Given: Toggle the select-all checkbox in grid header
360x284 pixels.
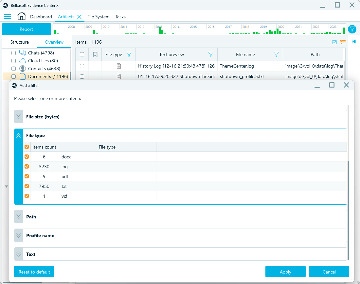Looking at the screenshot, I should tap(82, 54).
